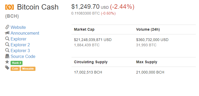Click the magnifier icon beside Explorer
This screenshot has height=96, width=199.
[x=7, y=39]
